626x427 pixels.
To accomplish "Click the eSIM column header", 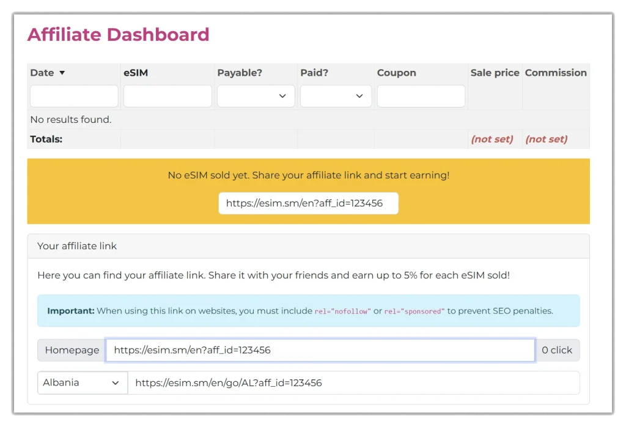I will coord(136,73).
